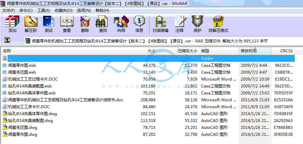The image size is (303, 144).
Task: Click AutoCAD icon of 阀盖毛坯图.dwg
Action: [x=5, y=128]
